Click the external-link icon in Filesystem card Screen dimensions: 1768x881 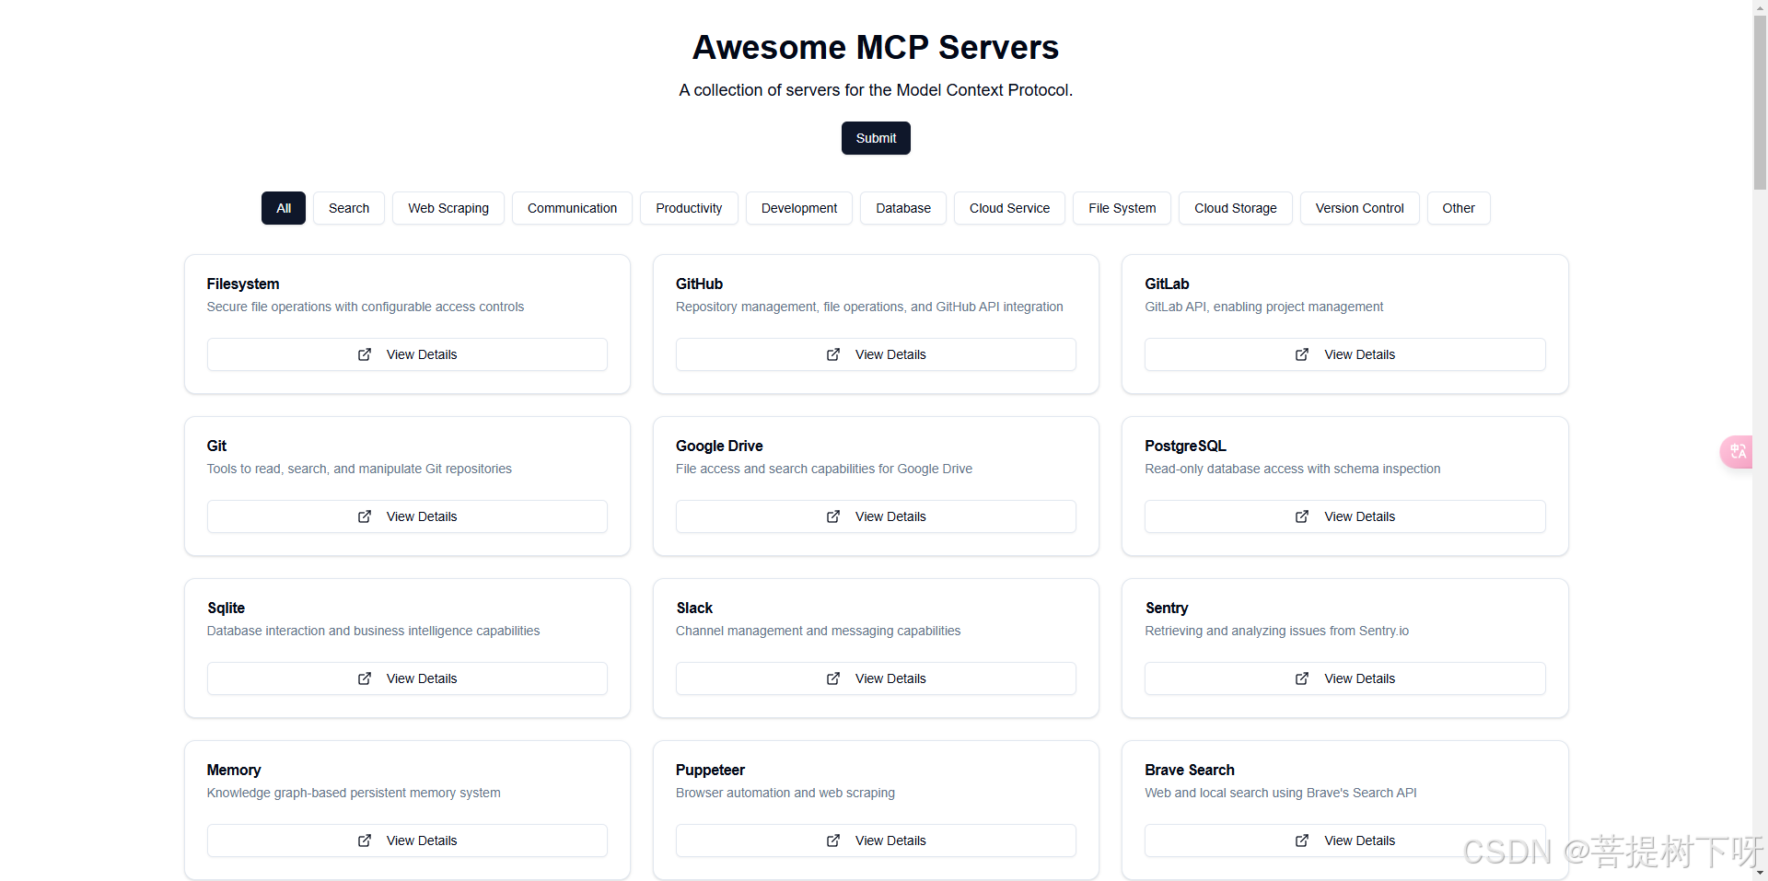point(365,354)
